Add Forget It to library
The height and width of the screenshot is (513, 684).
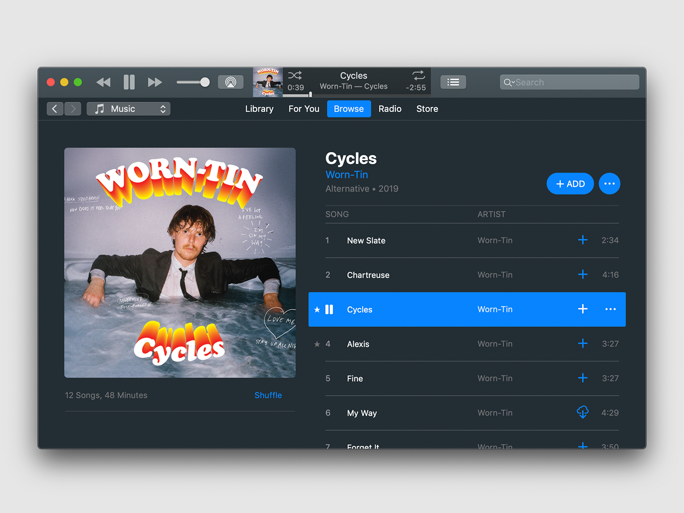pyautogui.click(x=582, y=446)
